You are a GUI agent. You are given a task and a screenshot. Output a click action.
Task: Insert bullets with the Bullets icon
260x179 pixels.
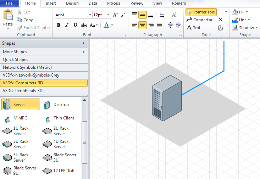162,15
